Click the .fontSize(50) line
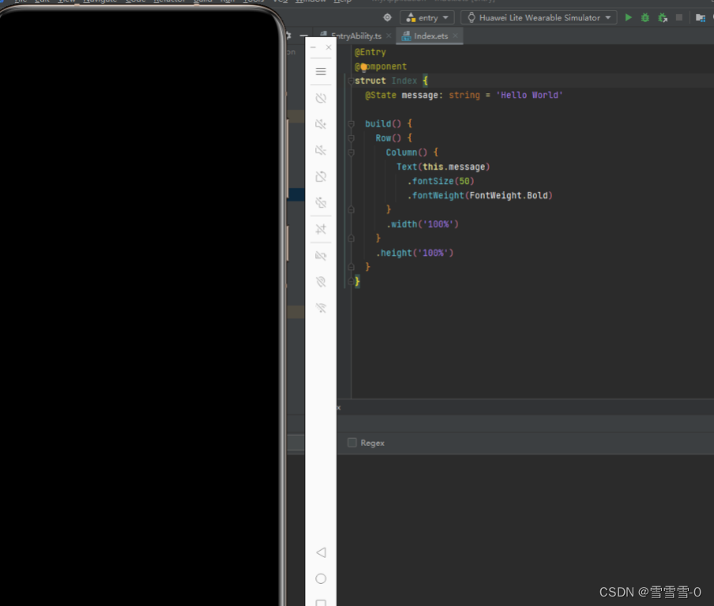 point(441,181)
